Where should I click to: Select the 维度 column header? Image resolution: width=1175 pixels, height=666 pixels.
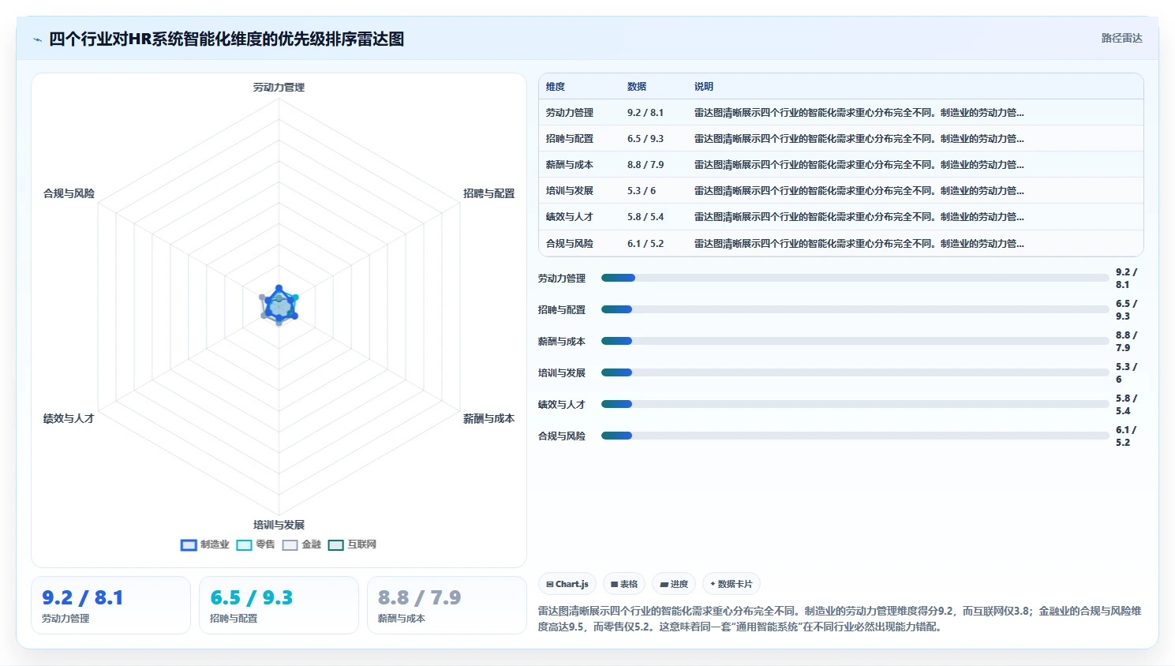(x=556, y=87)
